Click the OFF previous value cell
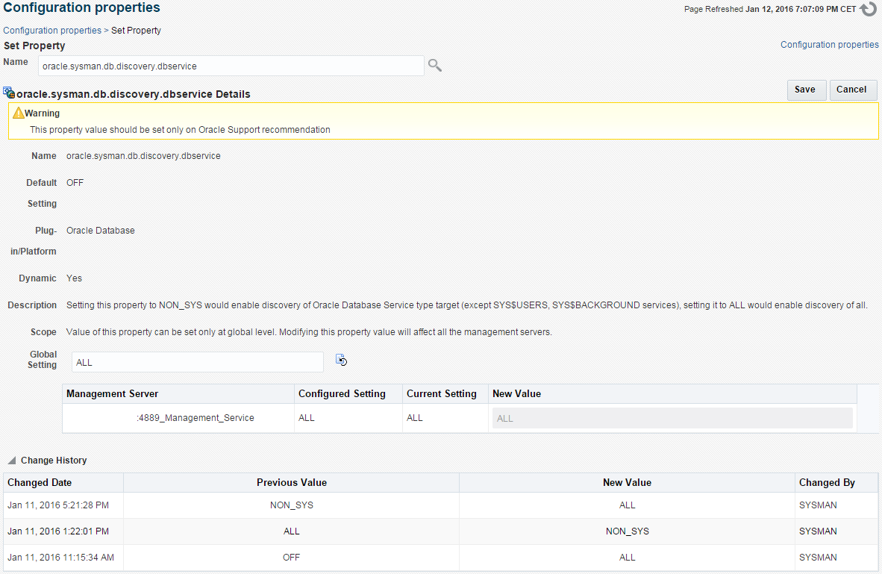882x574 pixels. coord(291,558)
